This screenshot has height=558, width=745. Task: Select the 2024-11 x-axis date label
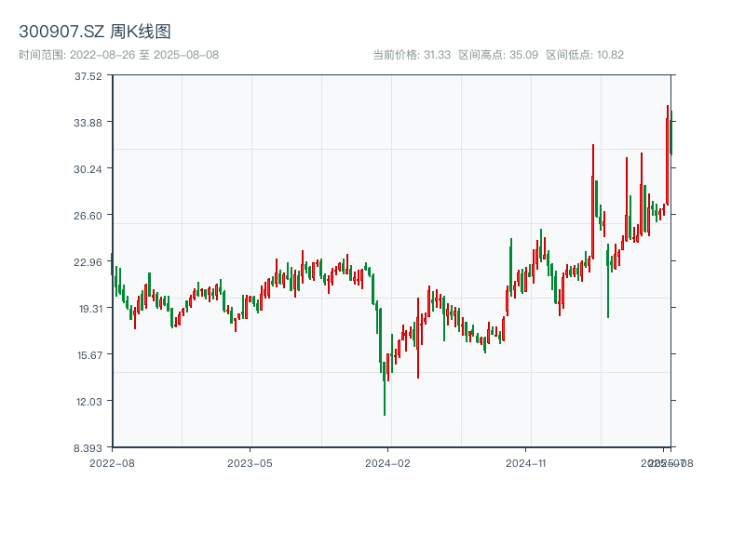(525, 462)
